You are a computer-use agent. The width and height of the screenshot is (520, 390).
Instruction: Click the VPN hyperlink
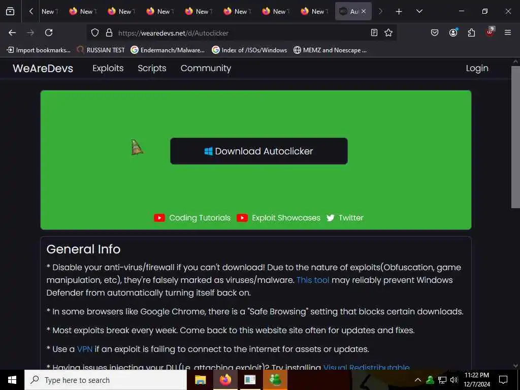tap(85, 349)
